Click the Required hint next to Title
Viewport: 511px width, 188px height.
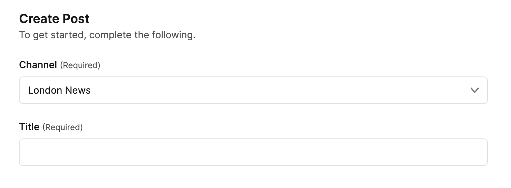coord(62,127)
